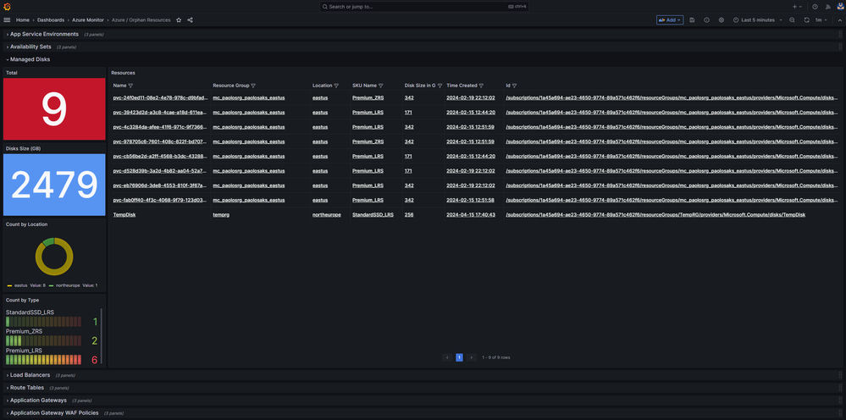Collapse the Managed Disks row

(x=30, y=59)
